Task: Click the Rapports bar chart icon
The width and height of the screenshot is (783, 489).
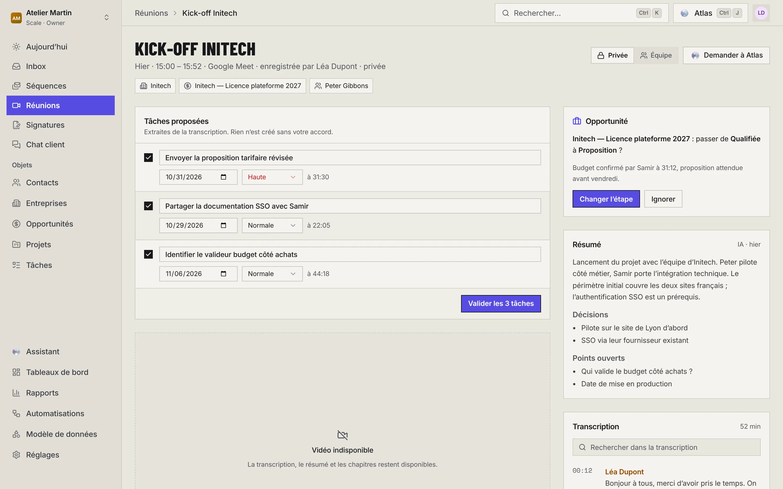Action: tap(16, 393)
